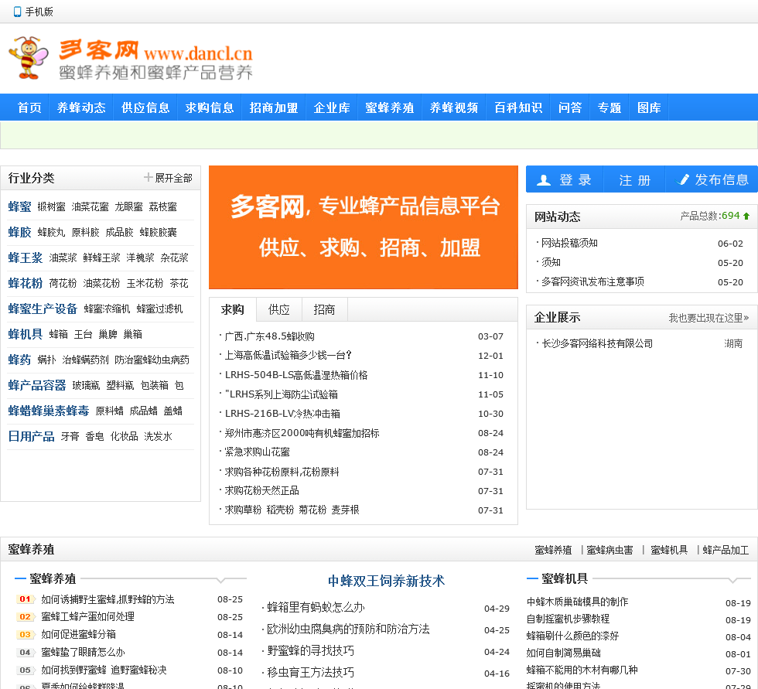Switch to the 招商 tab
The image size is (758, 689).
[x=324, y=309]
